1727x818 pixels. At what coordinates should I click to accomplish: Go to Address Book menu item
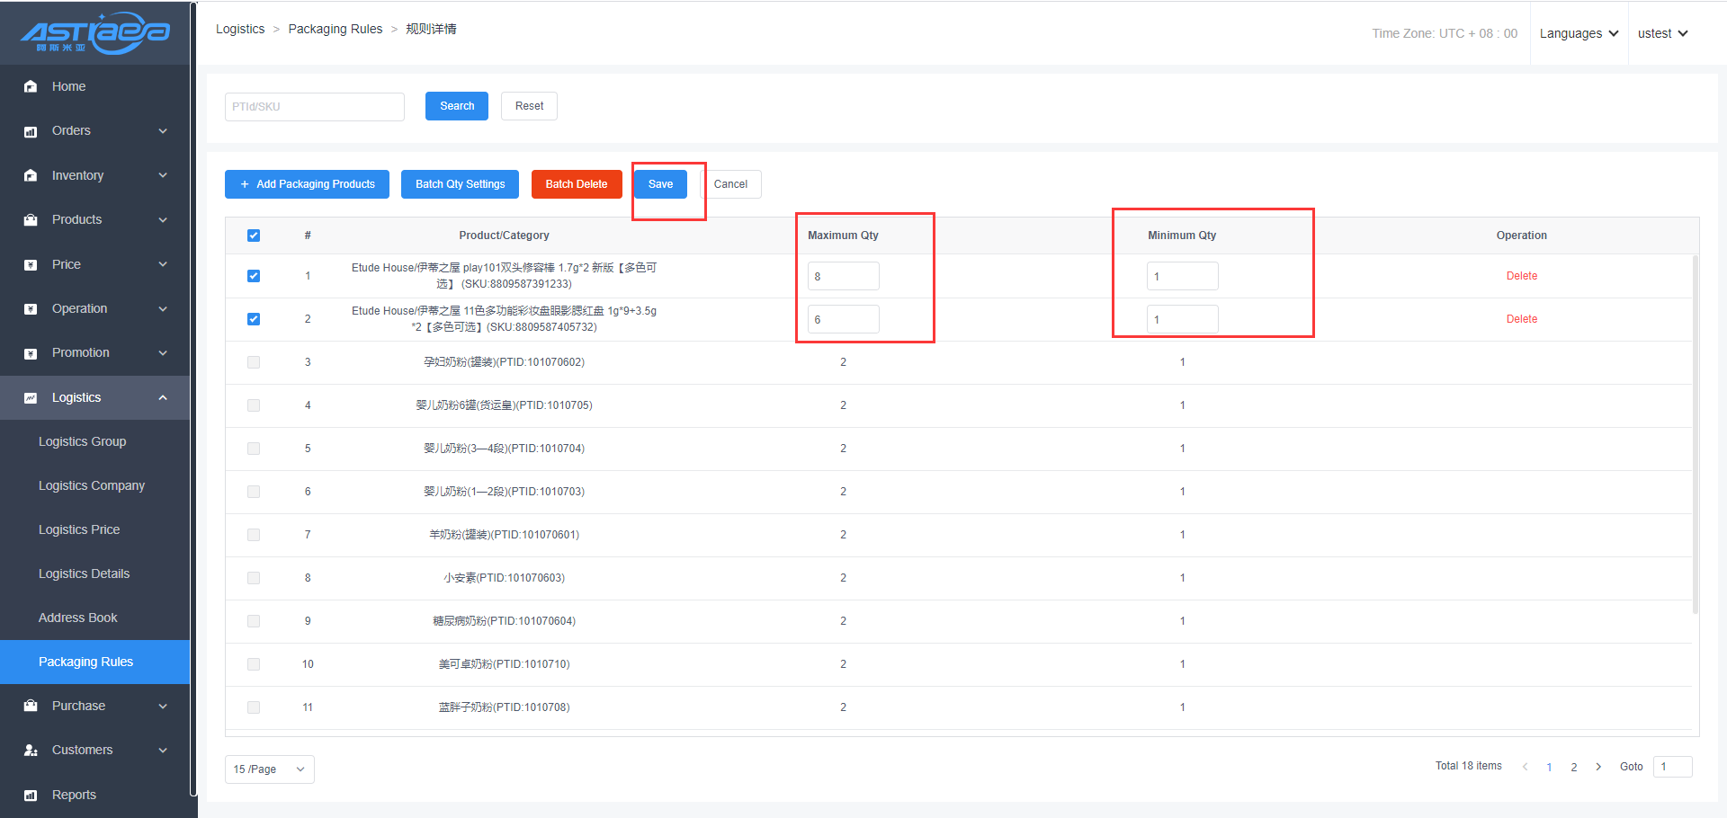pyautogui.click(x=78, y=618)
